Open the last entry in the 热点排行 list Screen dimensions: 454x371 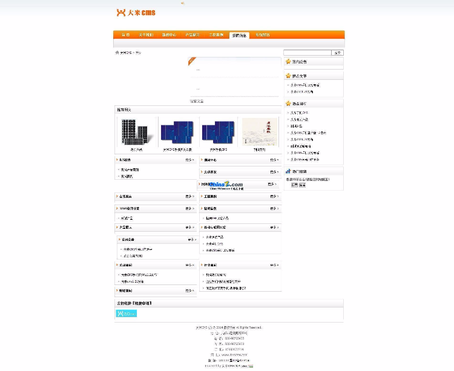[x=304, y=159]
